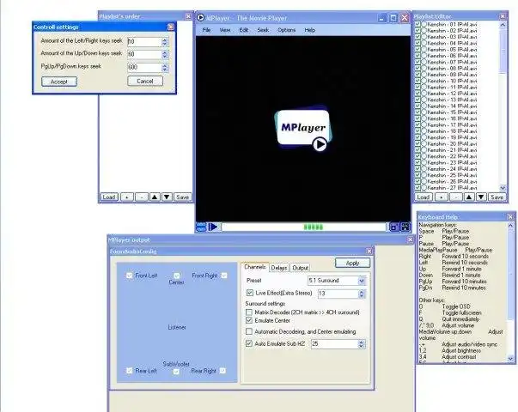Toggle the Center speaker checkbox
The image size is (518, 412).
[x=177, y=276]
